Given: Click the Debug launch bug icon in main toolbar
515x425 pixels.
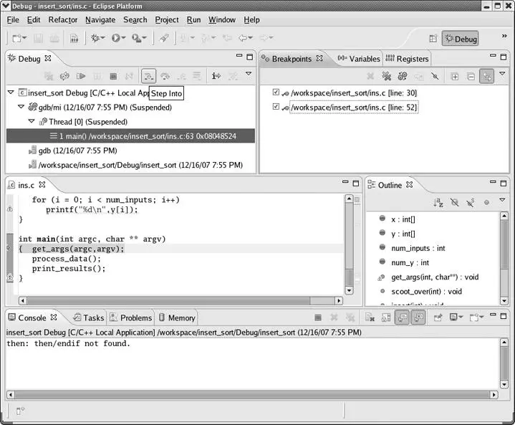Looking at the screenshot, I should coord(95,38).
